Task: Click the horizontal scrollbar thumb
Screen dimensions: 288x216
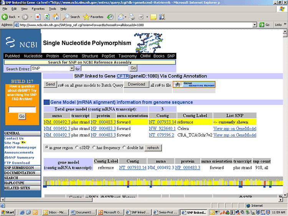Action: [x=49, y=200]
